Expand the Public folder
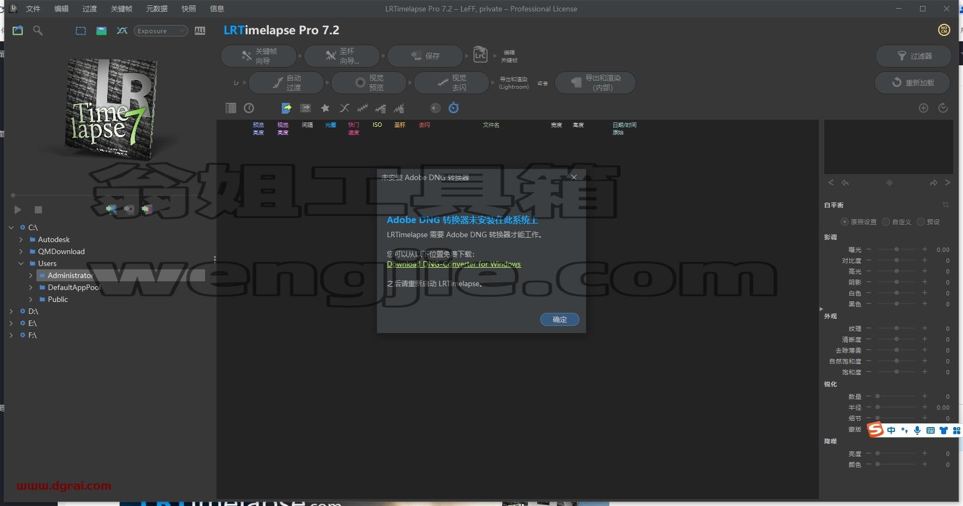 click(31, 299)
